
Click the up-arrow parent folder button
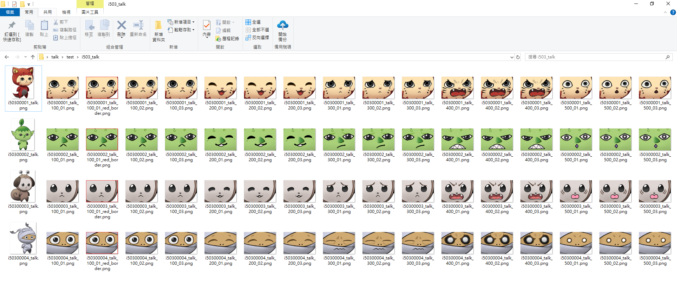pyautogui.click(x=33, y=57)
